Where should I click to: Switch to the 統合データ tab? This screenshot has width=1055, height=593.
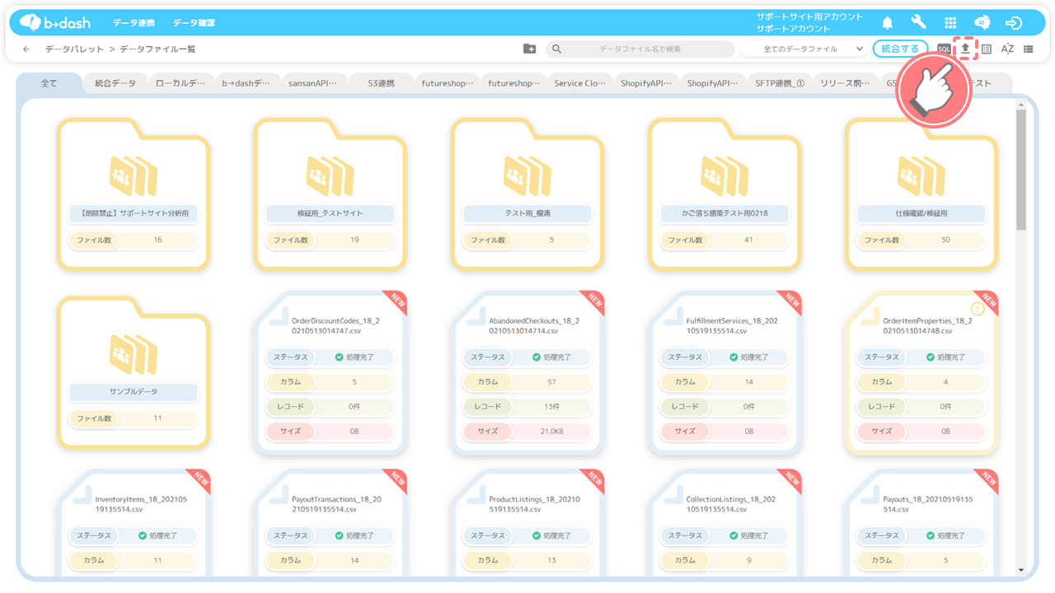tap(115, 83)
